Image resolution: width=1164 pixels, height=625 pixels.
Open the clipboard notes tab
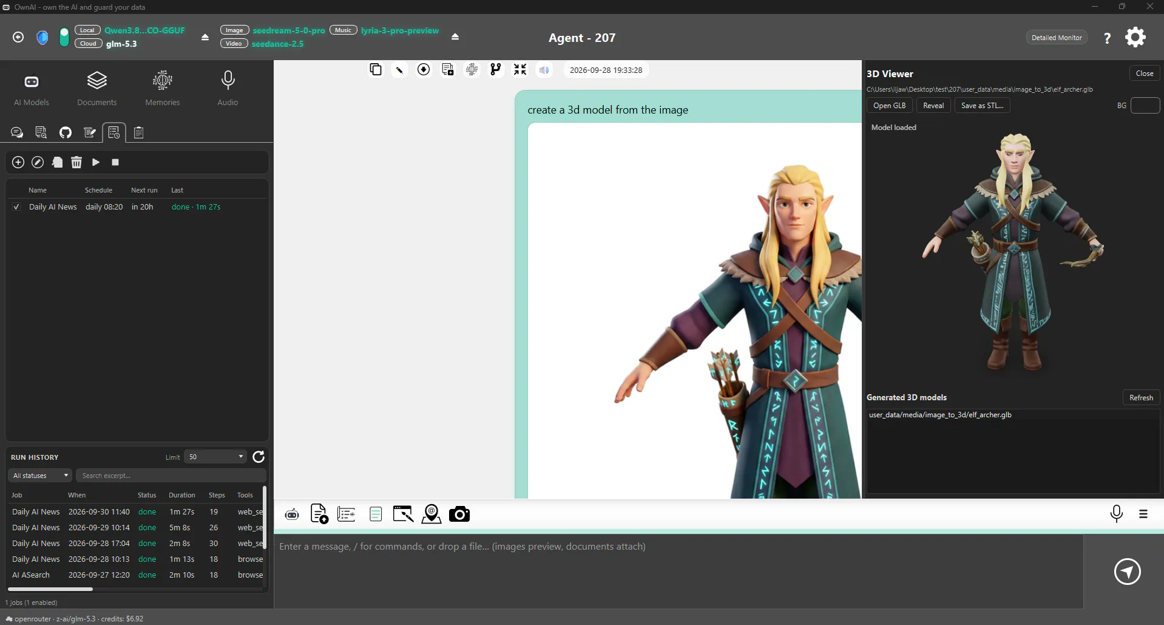coord(138,132)
